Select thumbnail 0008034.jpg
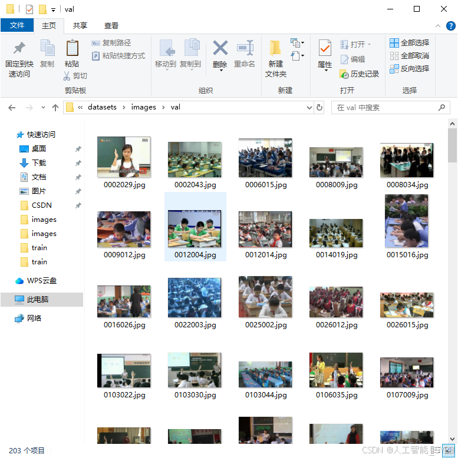Viewport: 458px width, 458px height. click(x=407, y=160)
